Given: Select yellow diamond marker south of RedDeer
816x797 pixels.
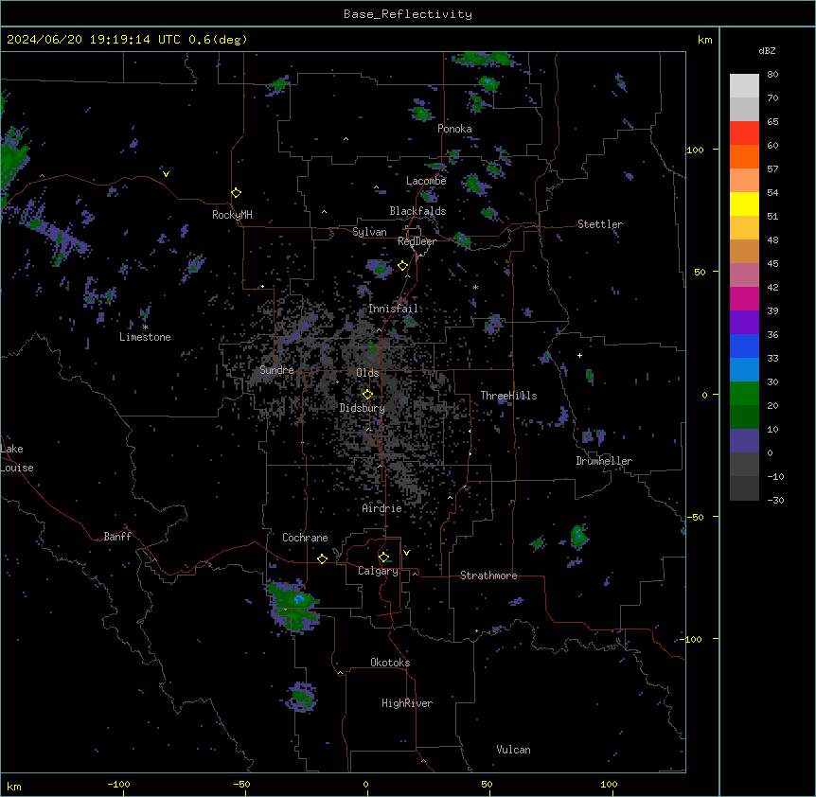Looking at the screenshot, I should pyautogui.click(x=403, y=266).
